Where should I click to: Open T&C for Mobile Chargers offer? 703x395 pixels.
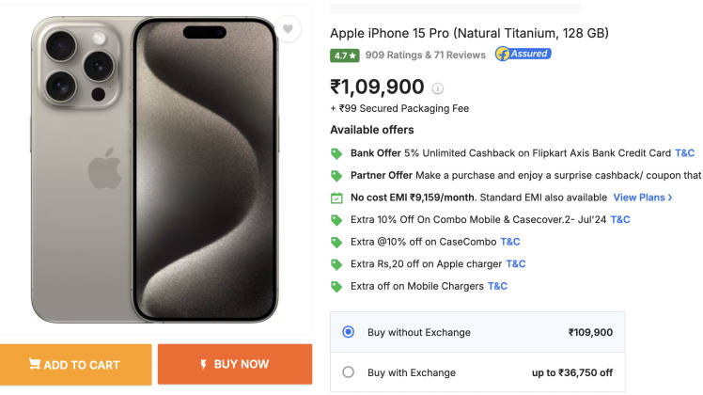497,286
